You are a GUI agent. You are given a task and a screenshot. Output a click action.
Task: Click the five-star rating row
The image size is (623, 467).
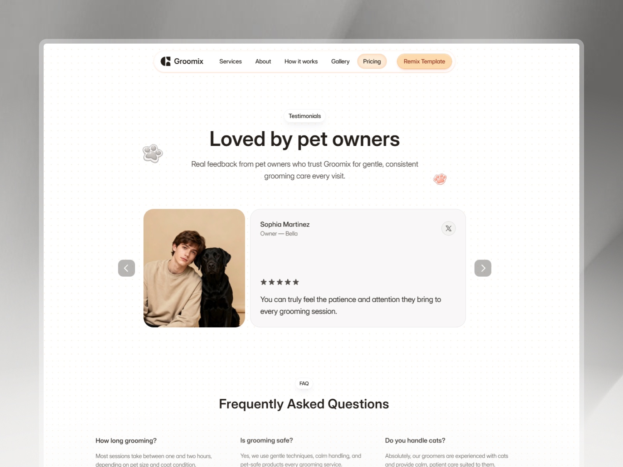coord(280,282)
